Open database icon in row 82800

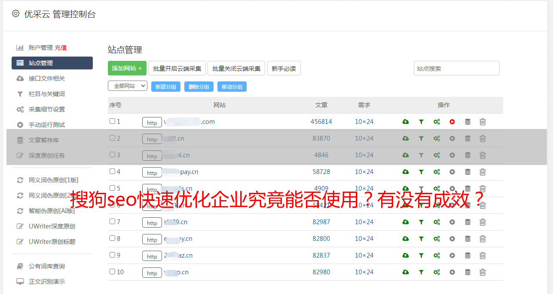467,239
